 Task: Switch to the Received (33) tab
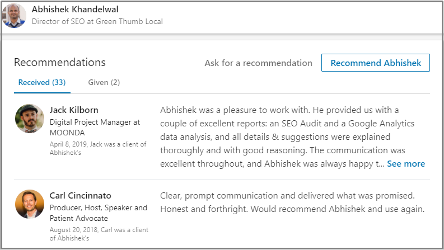(42, 83)
